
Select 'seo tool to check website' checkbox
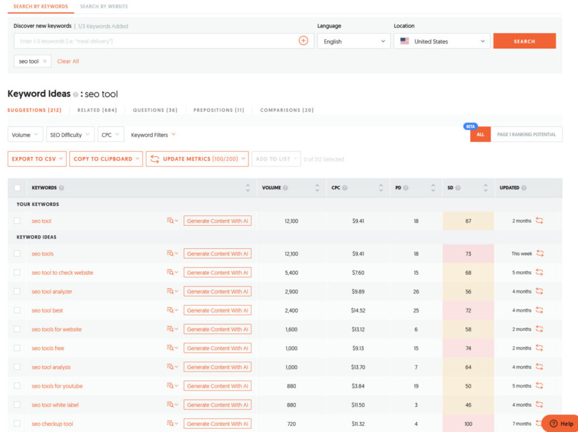click(17, 272)
